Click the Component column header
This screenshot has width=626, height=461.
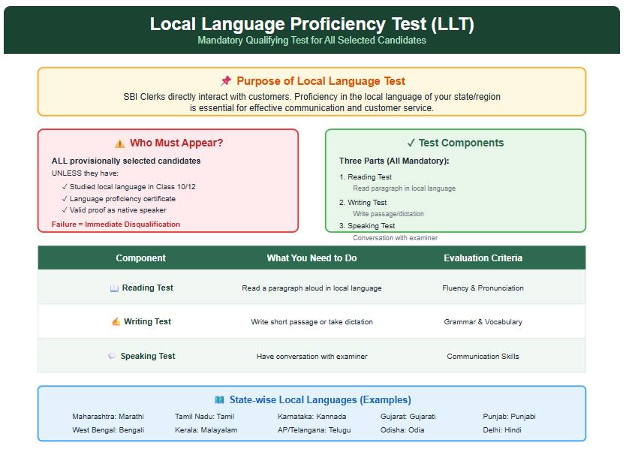pos(140,258)
